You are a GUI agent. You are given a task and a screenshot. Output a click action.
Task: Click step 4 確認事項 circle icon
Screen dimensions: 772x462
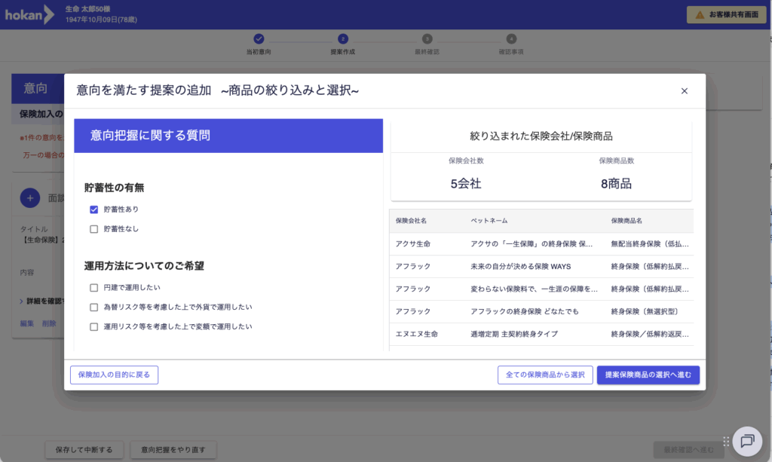(511, 38)
